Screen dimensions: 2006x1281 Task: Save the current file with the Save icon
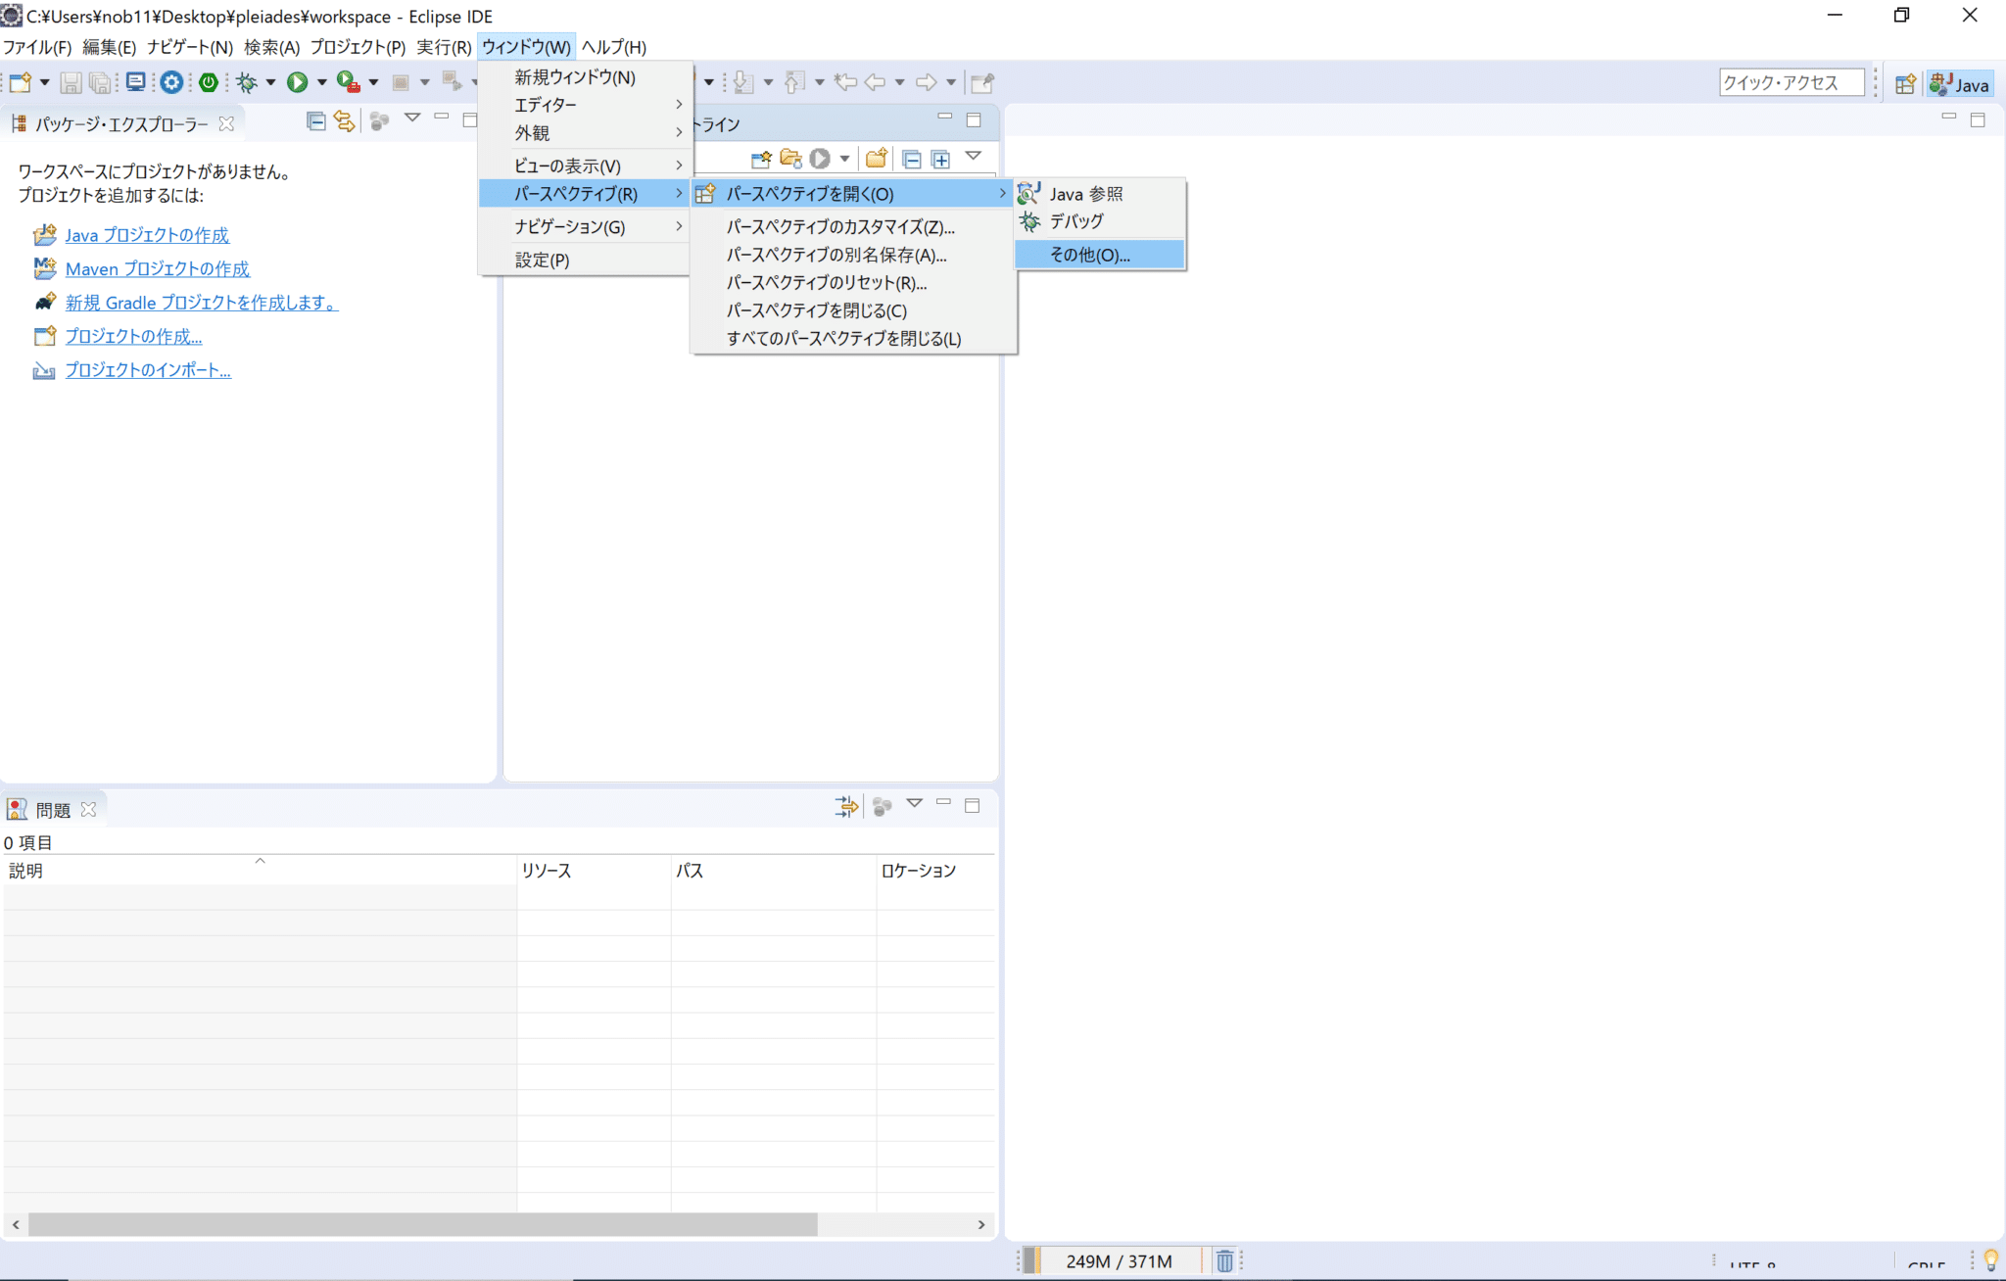pyautogui.click(x=70, y=82)
